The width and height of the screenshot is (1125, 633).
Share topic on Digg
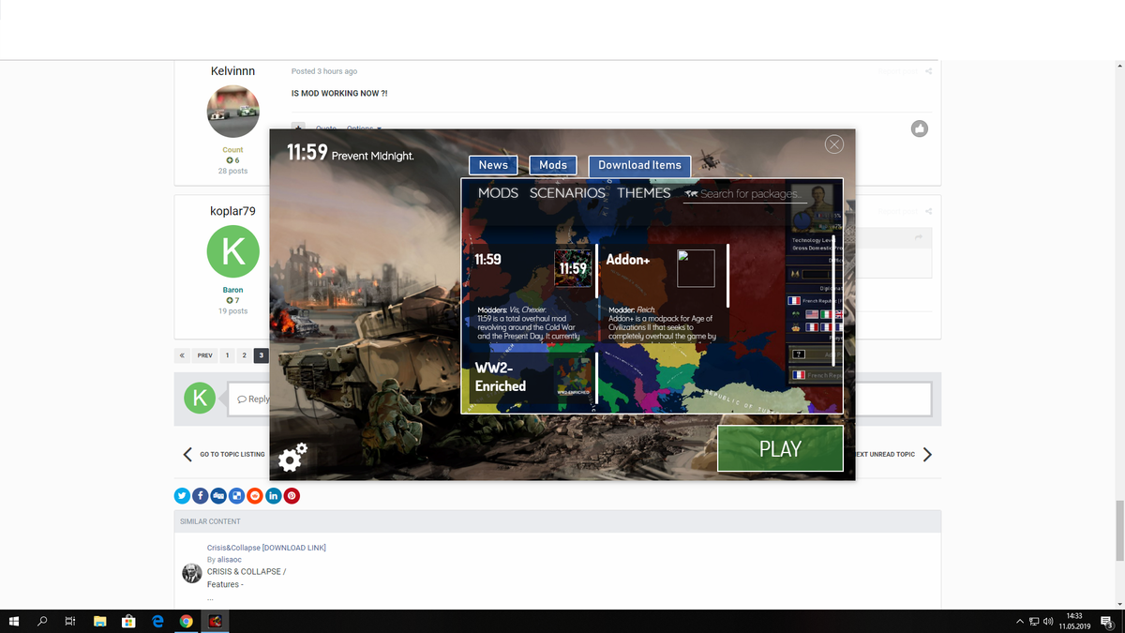218,495
